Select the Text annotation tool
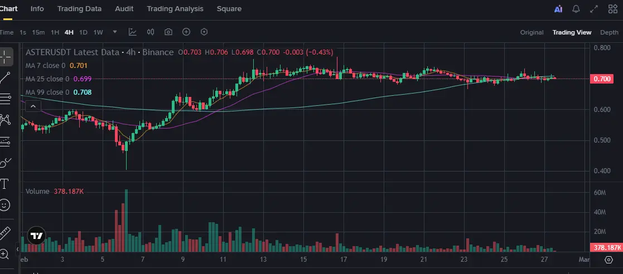The height and width of the screenshot is (274, 623). coord(4,184)
